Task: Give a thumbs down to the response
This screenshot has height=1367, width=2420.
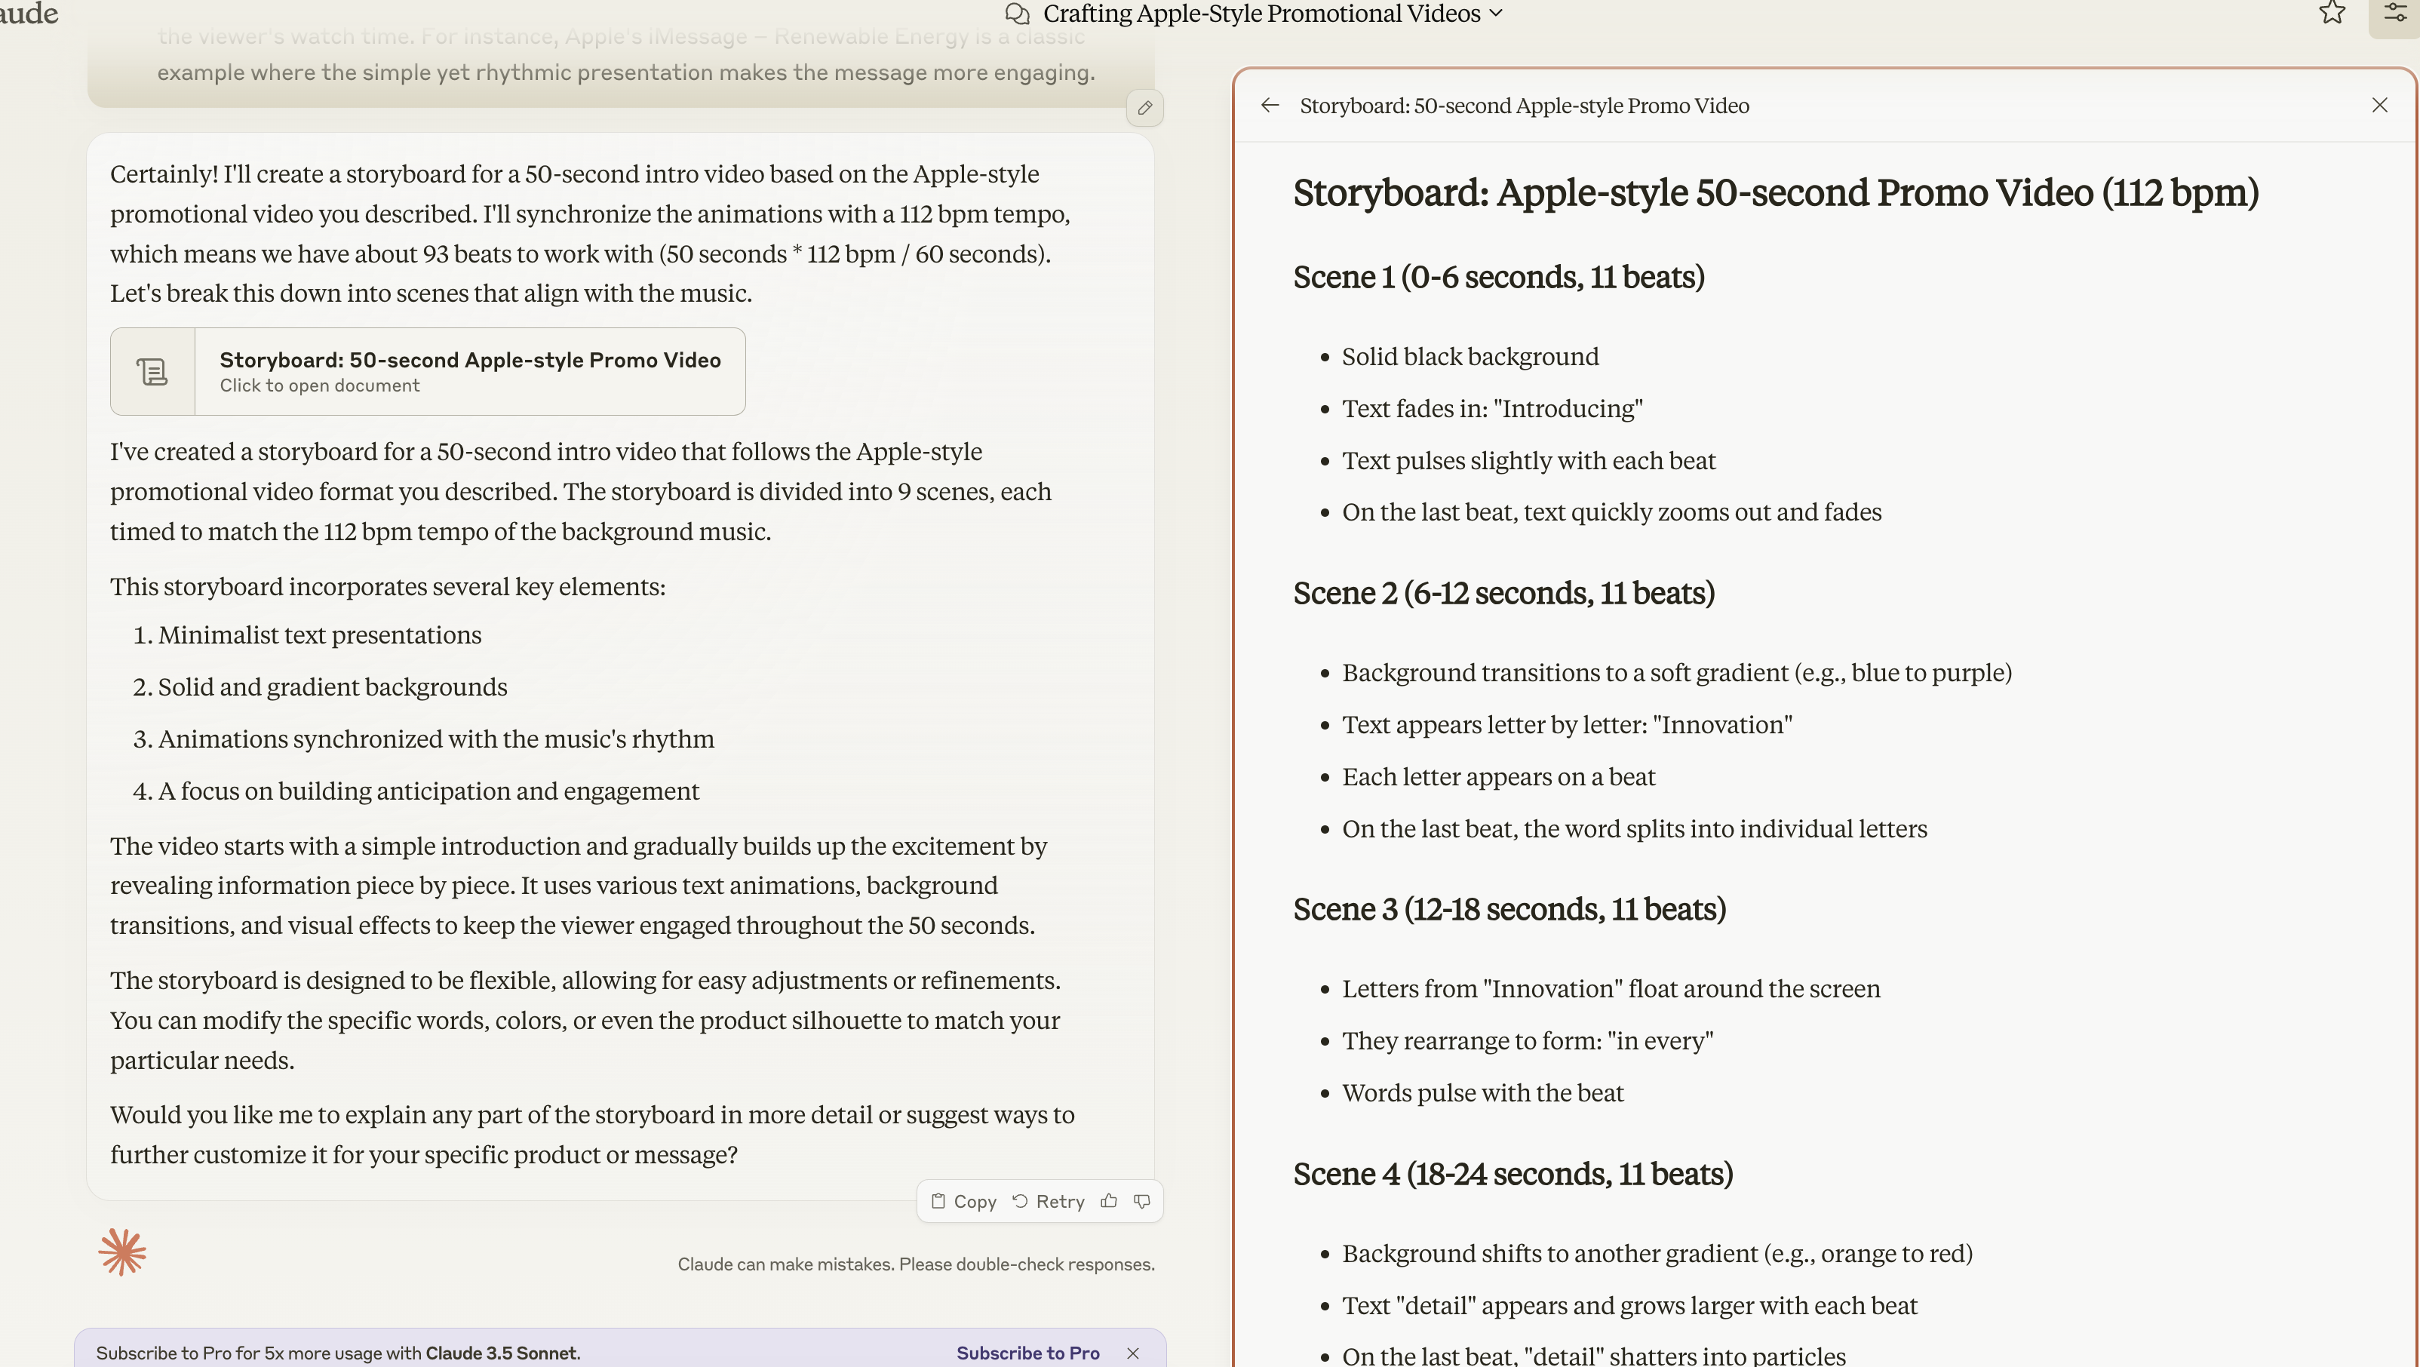Action: (1141, 1201)
